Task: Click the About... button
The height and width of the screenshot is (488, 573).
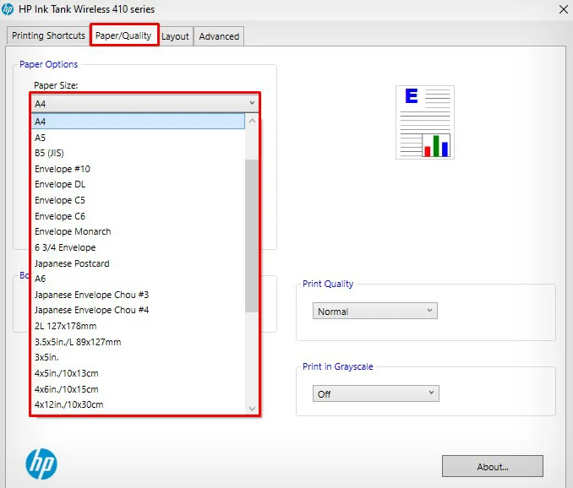Action: (492, 466)
